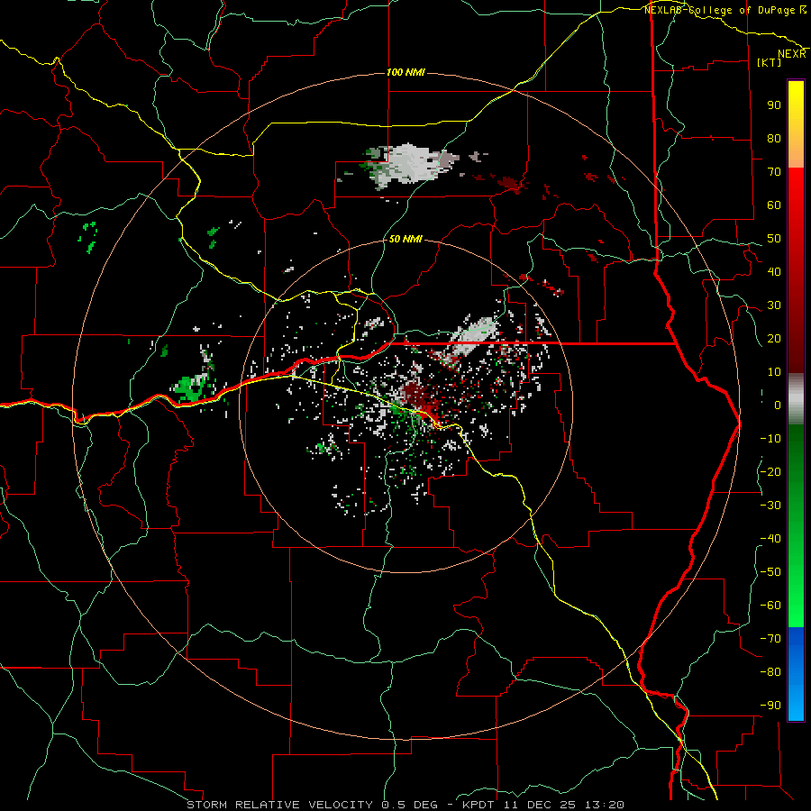Click the 30 value on velocity scale
This screenshot has width=811, height=811.
click(x=774, y=305)
